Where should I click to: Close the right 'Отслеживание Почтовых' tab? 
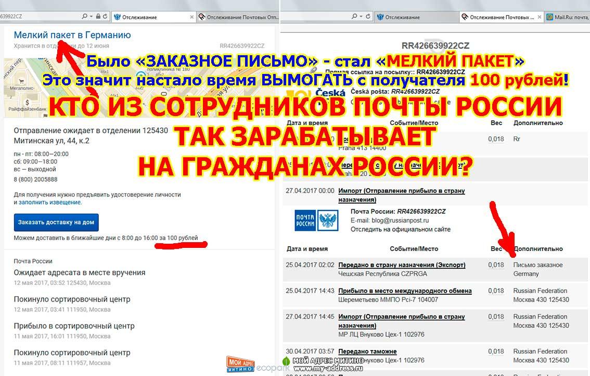point(540,17)
